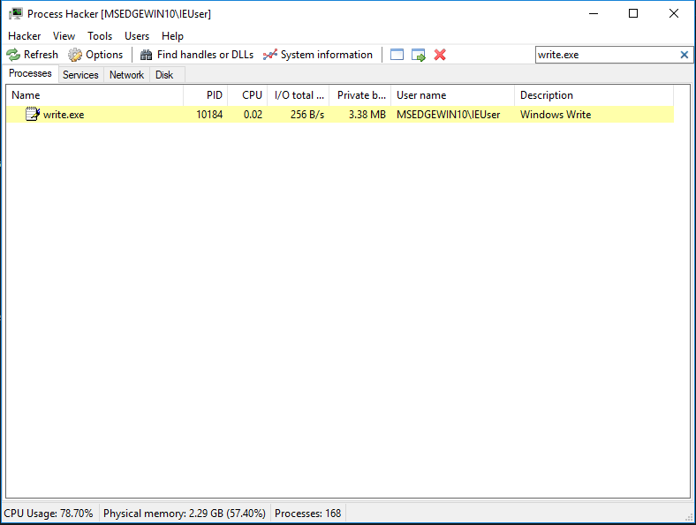Switch to the Processes tab
This screenshot has height=525, width=696.
click(x=30, y=73)
